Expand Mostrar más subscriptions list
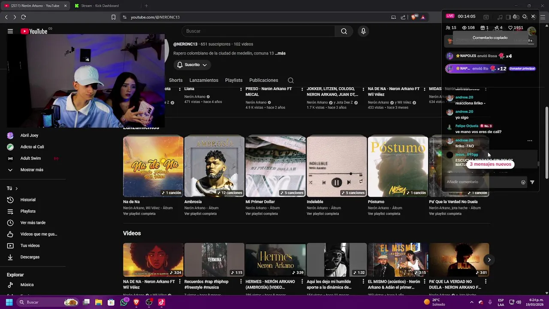This screenshot has width=549, height=309. click(33, 170)
